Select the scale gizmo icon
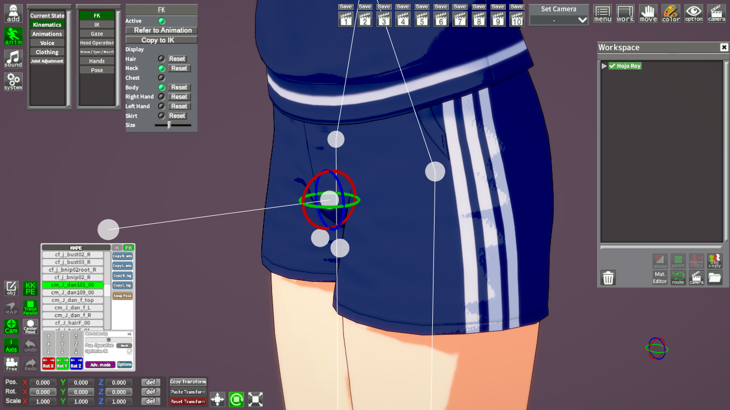This screenshot has height=410, width=730. click(255, 399)
